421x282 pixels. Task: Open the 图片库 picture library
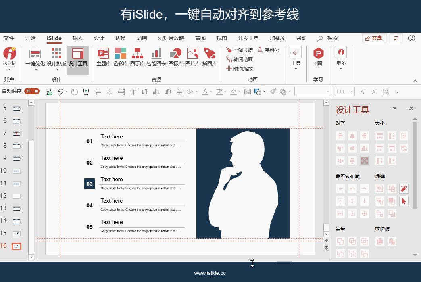pyautogui.click(x=192, y=56)
